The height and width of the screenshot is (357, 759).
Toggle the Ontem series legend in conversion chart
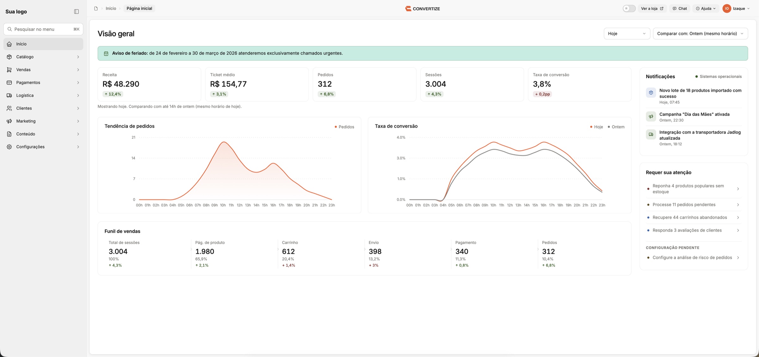pos(616,127)
